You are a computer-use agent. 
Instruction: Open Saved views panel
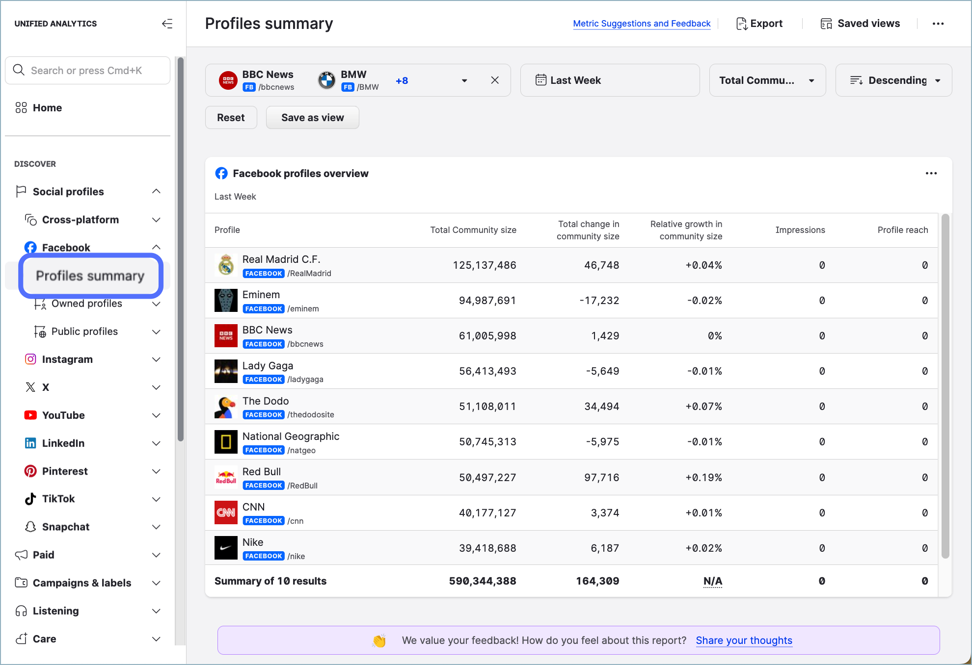pos(860,24)
